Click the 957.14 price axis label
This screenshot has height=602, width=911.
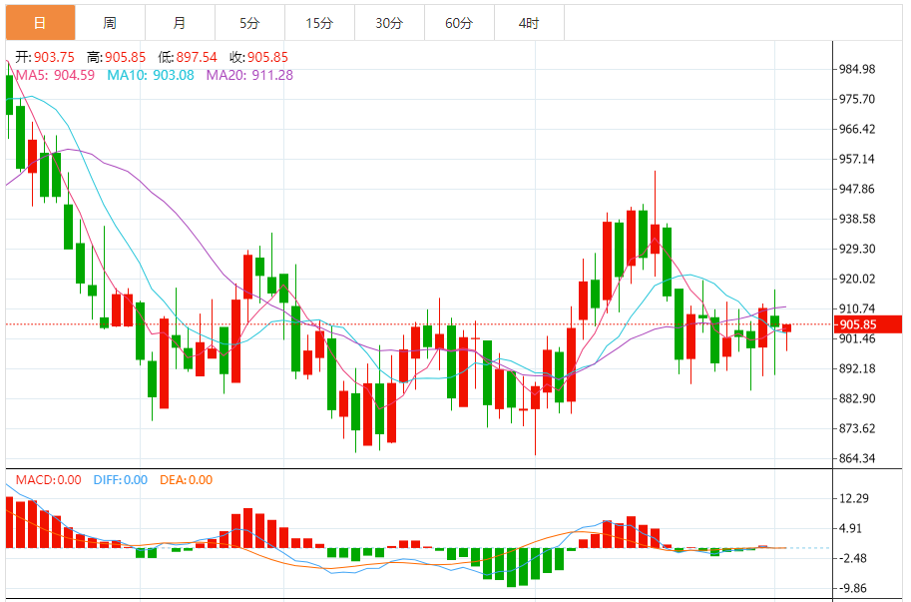tap(857, 159)
